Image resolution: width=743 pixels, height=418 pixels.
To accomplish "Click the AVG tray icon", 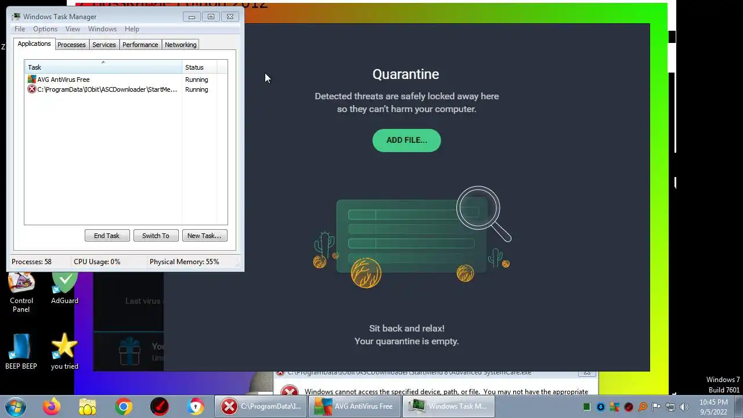I will click(615, 407).
